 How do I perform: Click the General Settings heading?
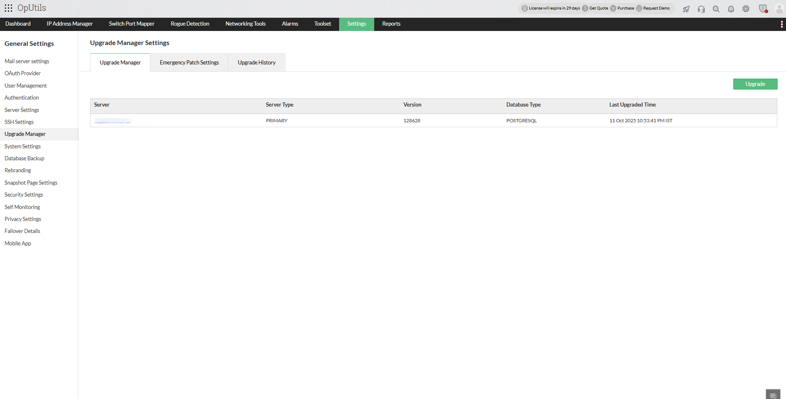29,44
